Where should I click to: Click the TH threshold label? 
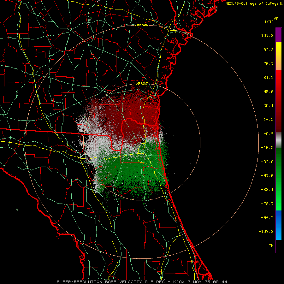(x=271, y=246)
